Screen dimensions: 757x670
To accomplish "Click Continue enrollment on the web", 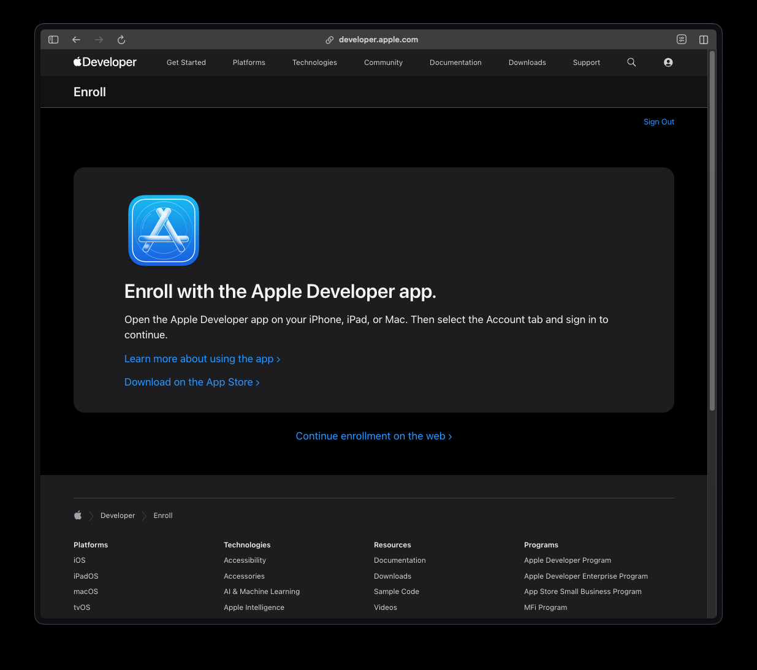I will (374, 436).
